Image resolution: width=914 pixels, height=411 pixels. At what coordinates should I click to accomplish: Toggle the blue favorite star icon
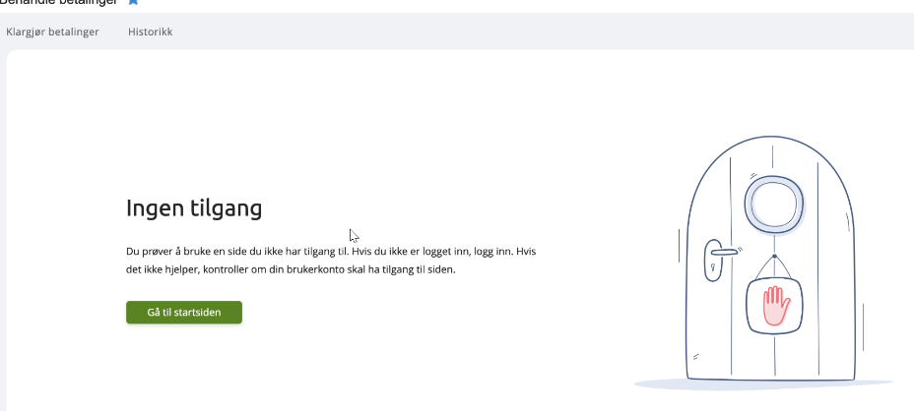click(134, 2)
